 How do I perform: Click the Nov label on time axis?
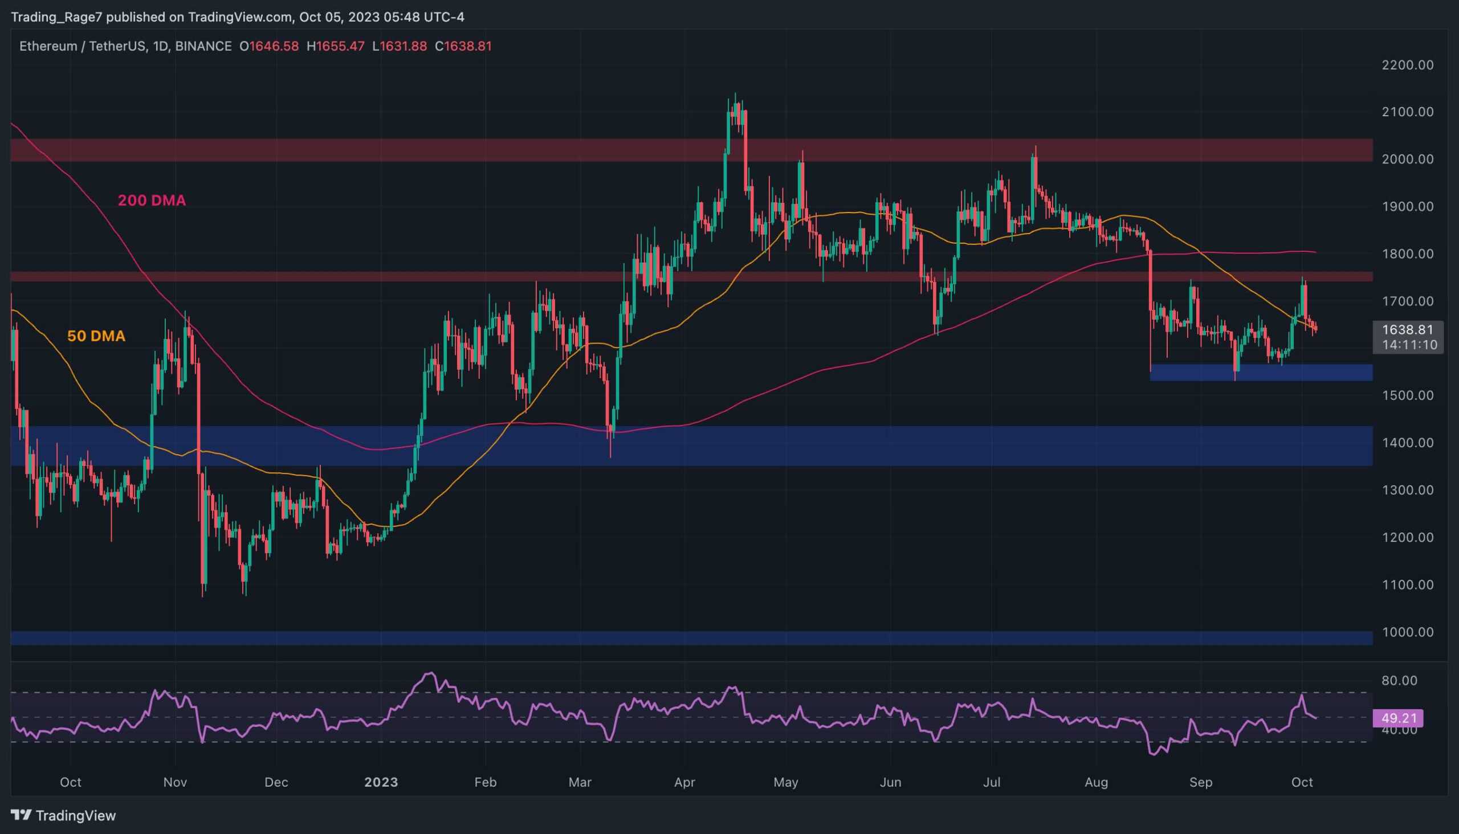click(176, 783)
